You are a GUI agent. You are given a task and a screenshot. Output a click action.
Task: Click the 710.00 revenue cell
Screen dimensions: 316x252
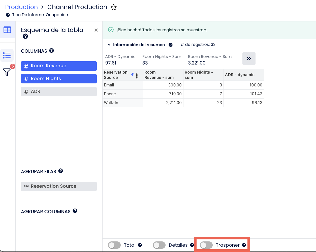coord(163,94)
